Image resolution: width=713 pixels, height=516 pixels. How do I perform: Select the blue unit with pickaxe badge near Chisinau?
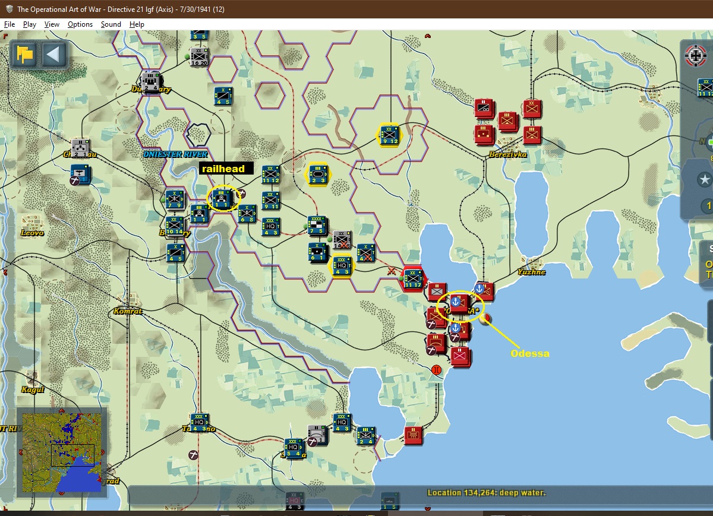pos(80,175)
